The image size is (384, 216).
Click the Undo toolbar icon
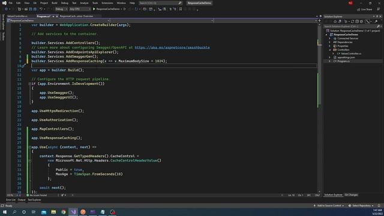(41, 9)
